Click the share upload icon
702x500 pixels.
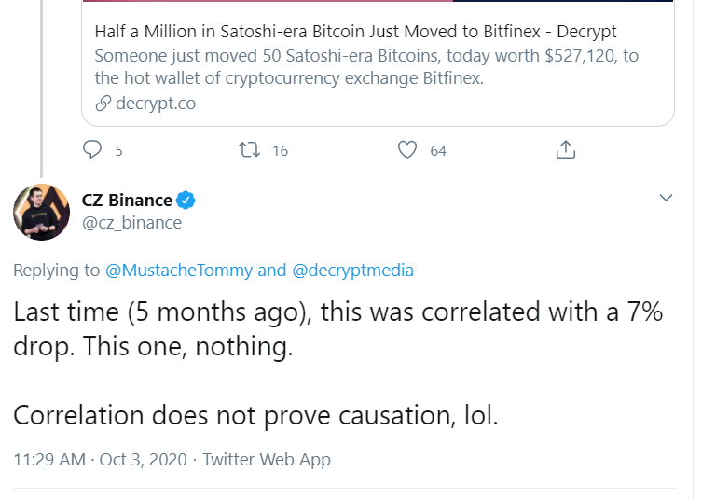[565, 149]
